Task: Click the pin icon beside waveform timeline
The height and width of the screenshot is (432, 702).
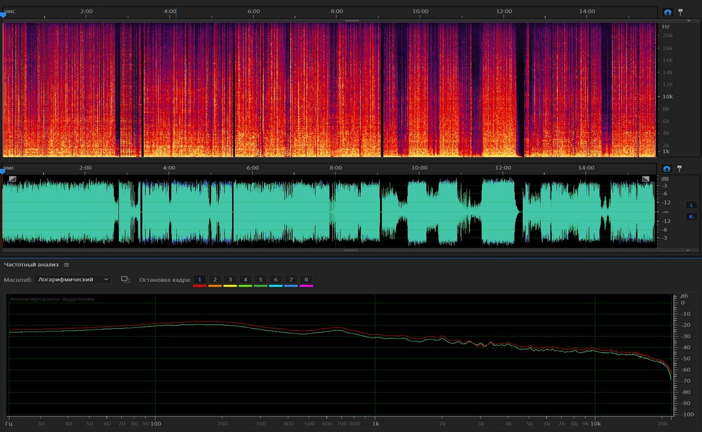Action: point(680,168)
